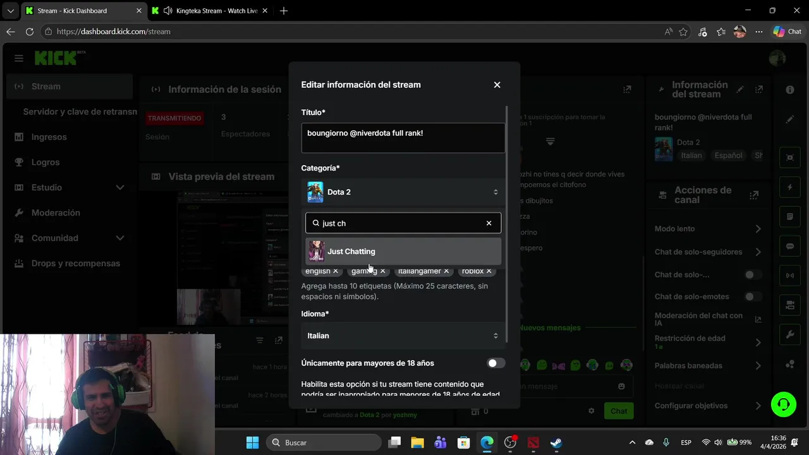Open the hamburger sidebar menu
This screenshot has width=809, height=455.
click(x=19, y=58)
